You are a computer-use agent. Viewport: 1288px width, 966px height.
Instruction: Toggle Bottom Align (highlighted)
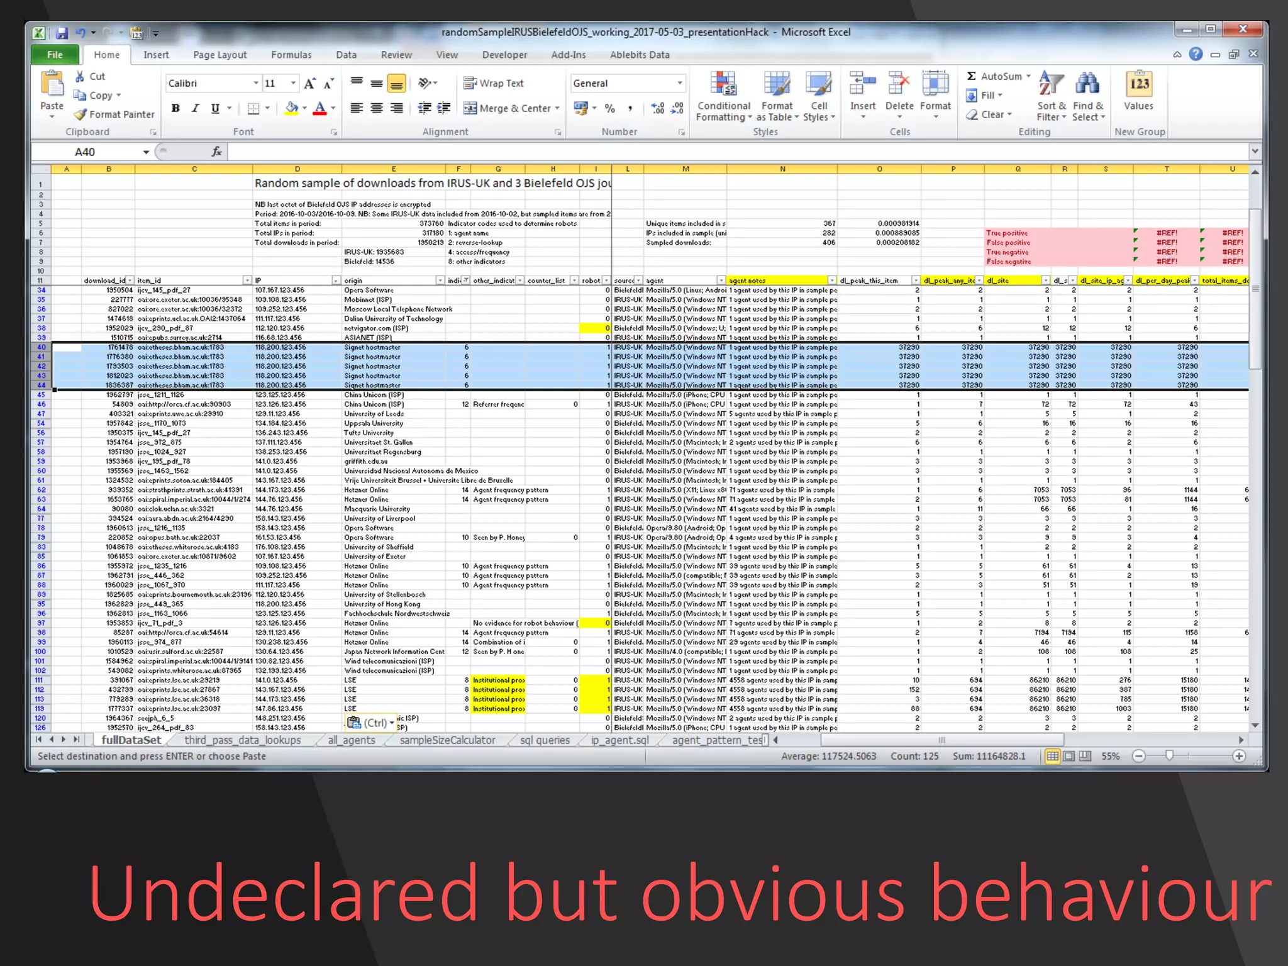(x=396, y=83)
